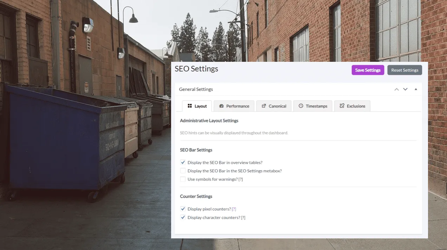The width and height of the screenshot is (447, 250).
Task: Click the downward chevron in General Settings header
Action: pyautogui.click(x=405, y=89)
